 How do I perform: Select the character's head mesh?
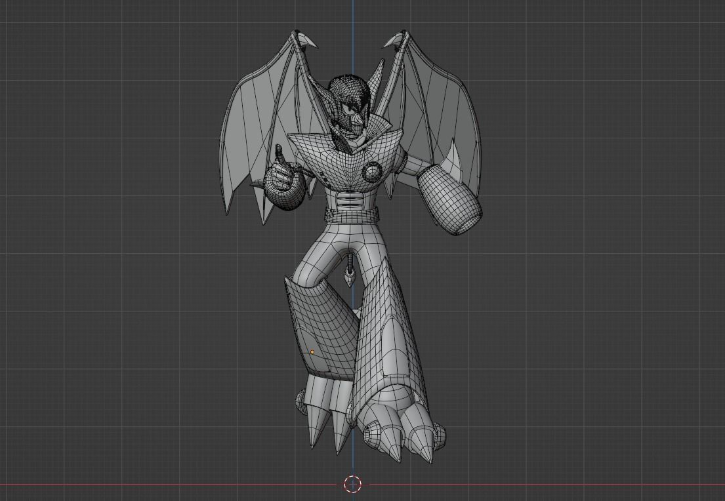350,106
